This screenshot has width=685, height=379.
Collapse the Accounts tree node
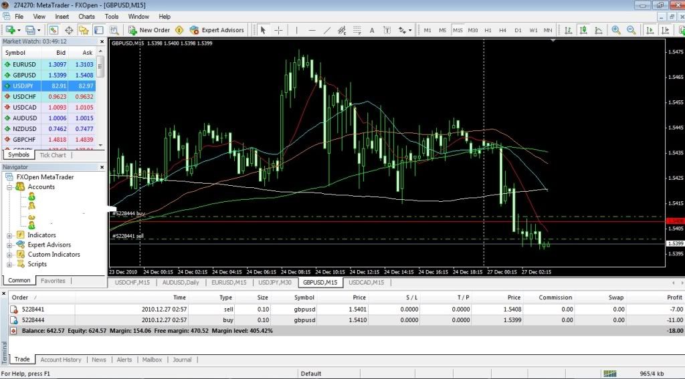(x=10, y=187)
